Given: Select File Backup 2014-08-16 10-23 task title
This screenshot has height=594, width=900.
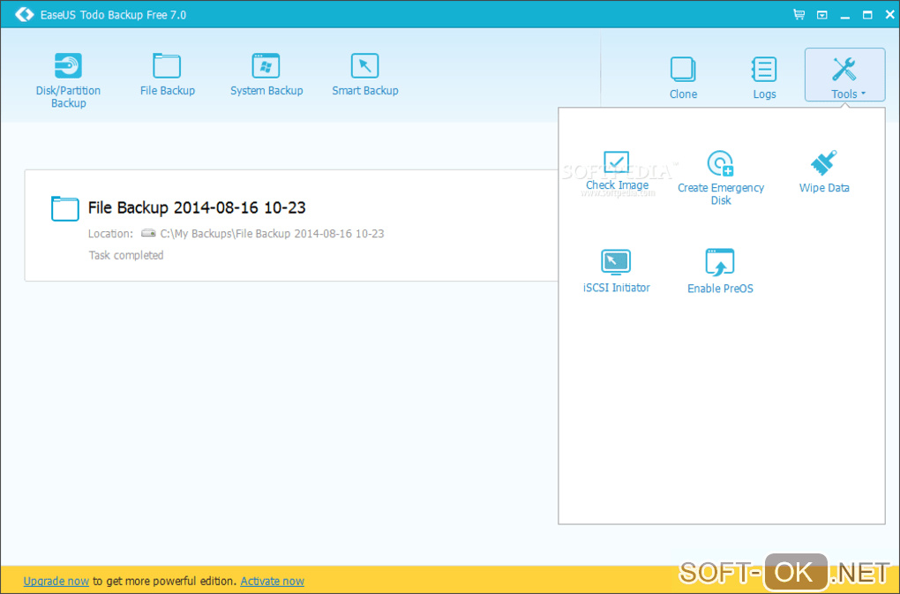Looking at the screenshot, I should point(196,207).
